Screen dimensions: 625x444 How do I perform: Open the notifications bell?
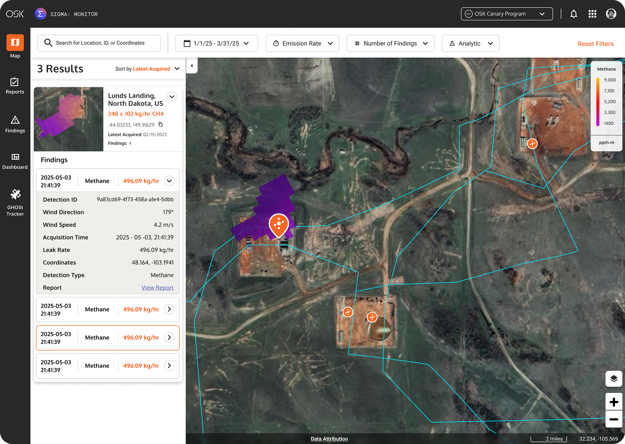[574, 14]
